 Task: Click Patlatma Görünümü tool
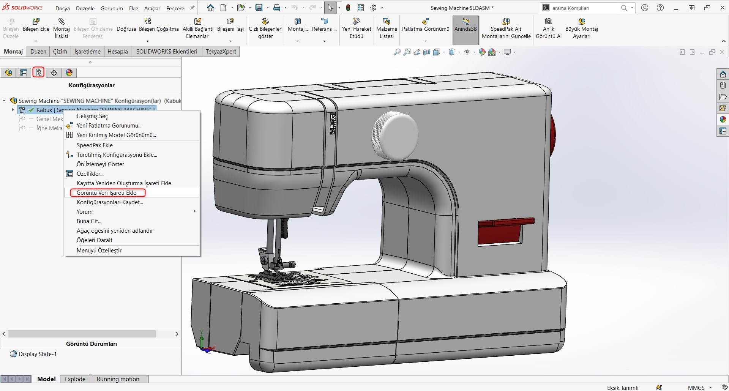[x=426, y=25]
